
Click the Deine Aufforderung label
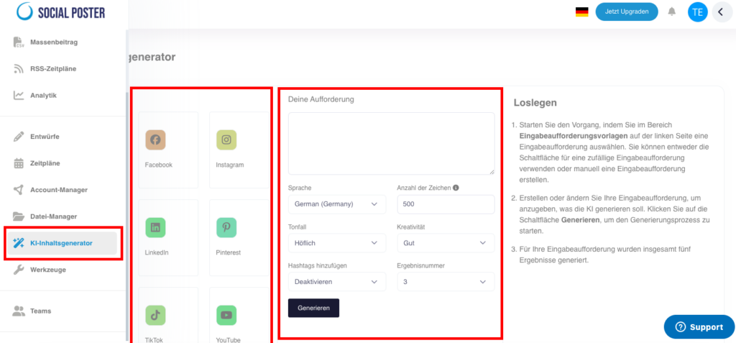[x=321, y=100]
